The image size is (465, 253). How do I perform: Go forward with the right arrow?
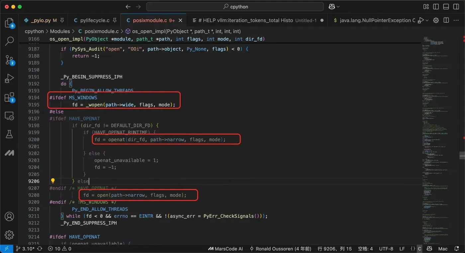click(x=138, y=7)
